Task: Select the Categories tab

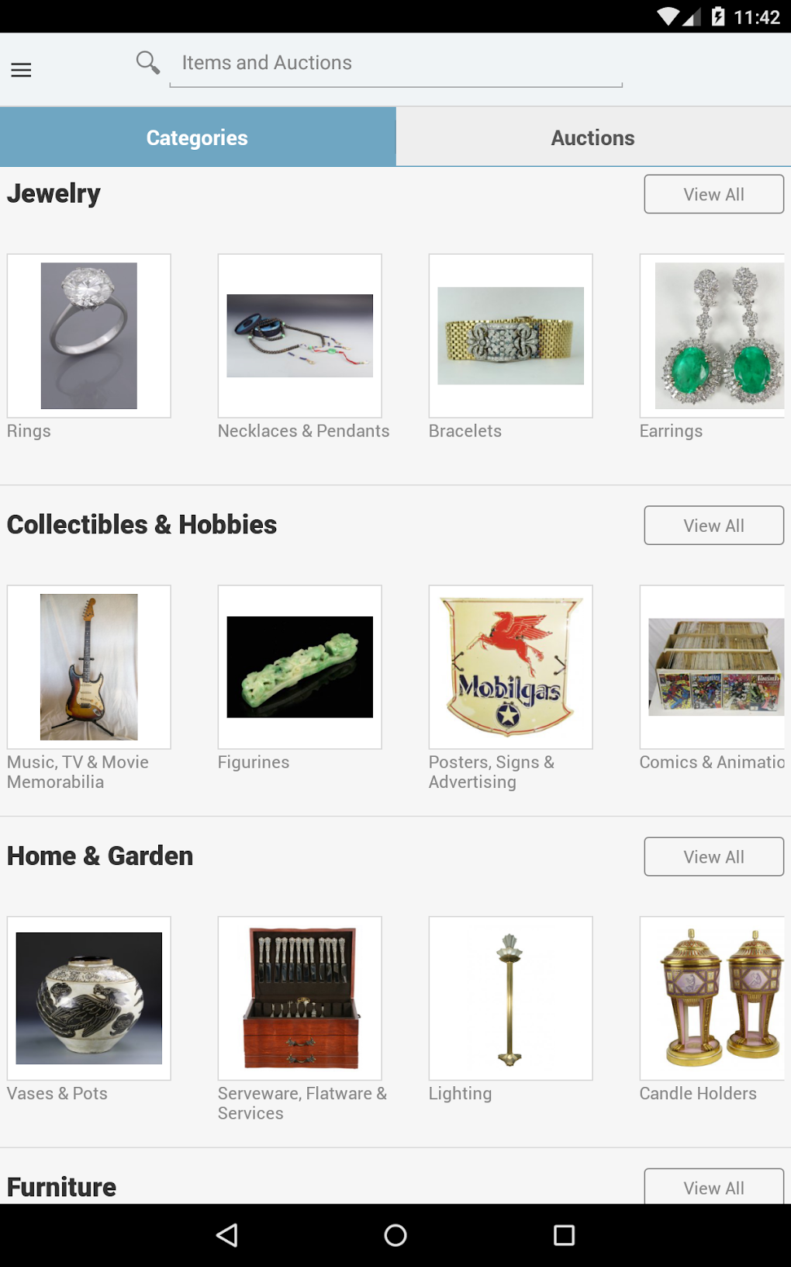Action: point(198,137)
